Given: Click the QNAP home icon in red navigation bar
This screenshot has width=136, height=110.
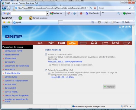Looking at the screenshot, I should (40, 43).
